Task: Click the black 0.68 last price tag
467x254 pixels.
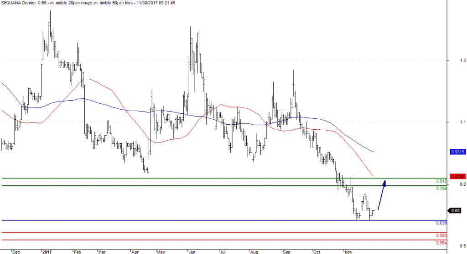Action: pyautogui.click(x=454, y=210)
